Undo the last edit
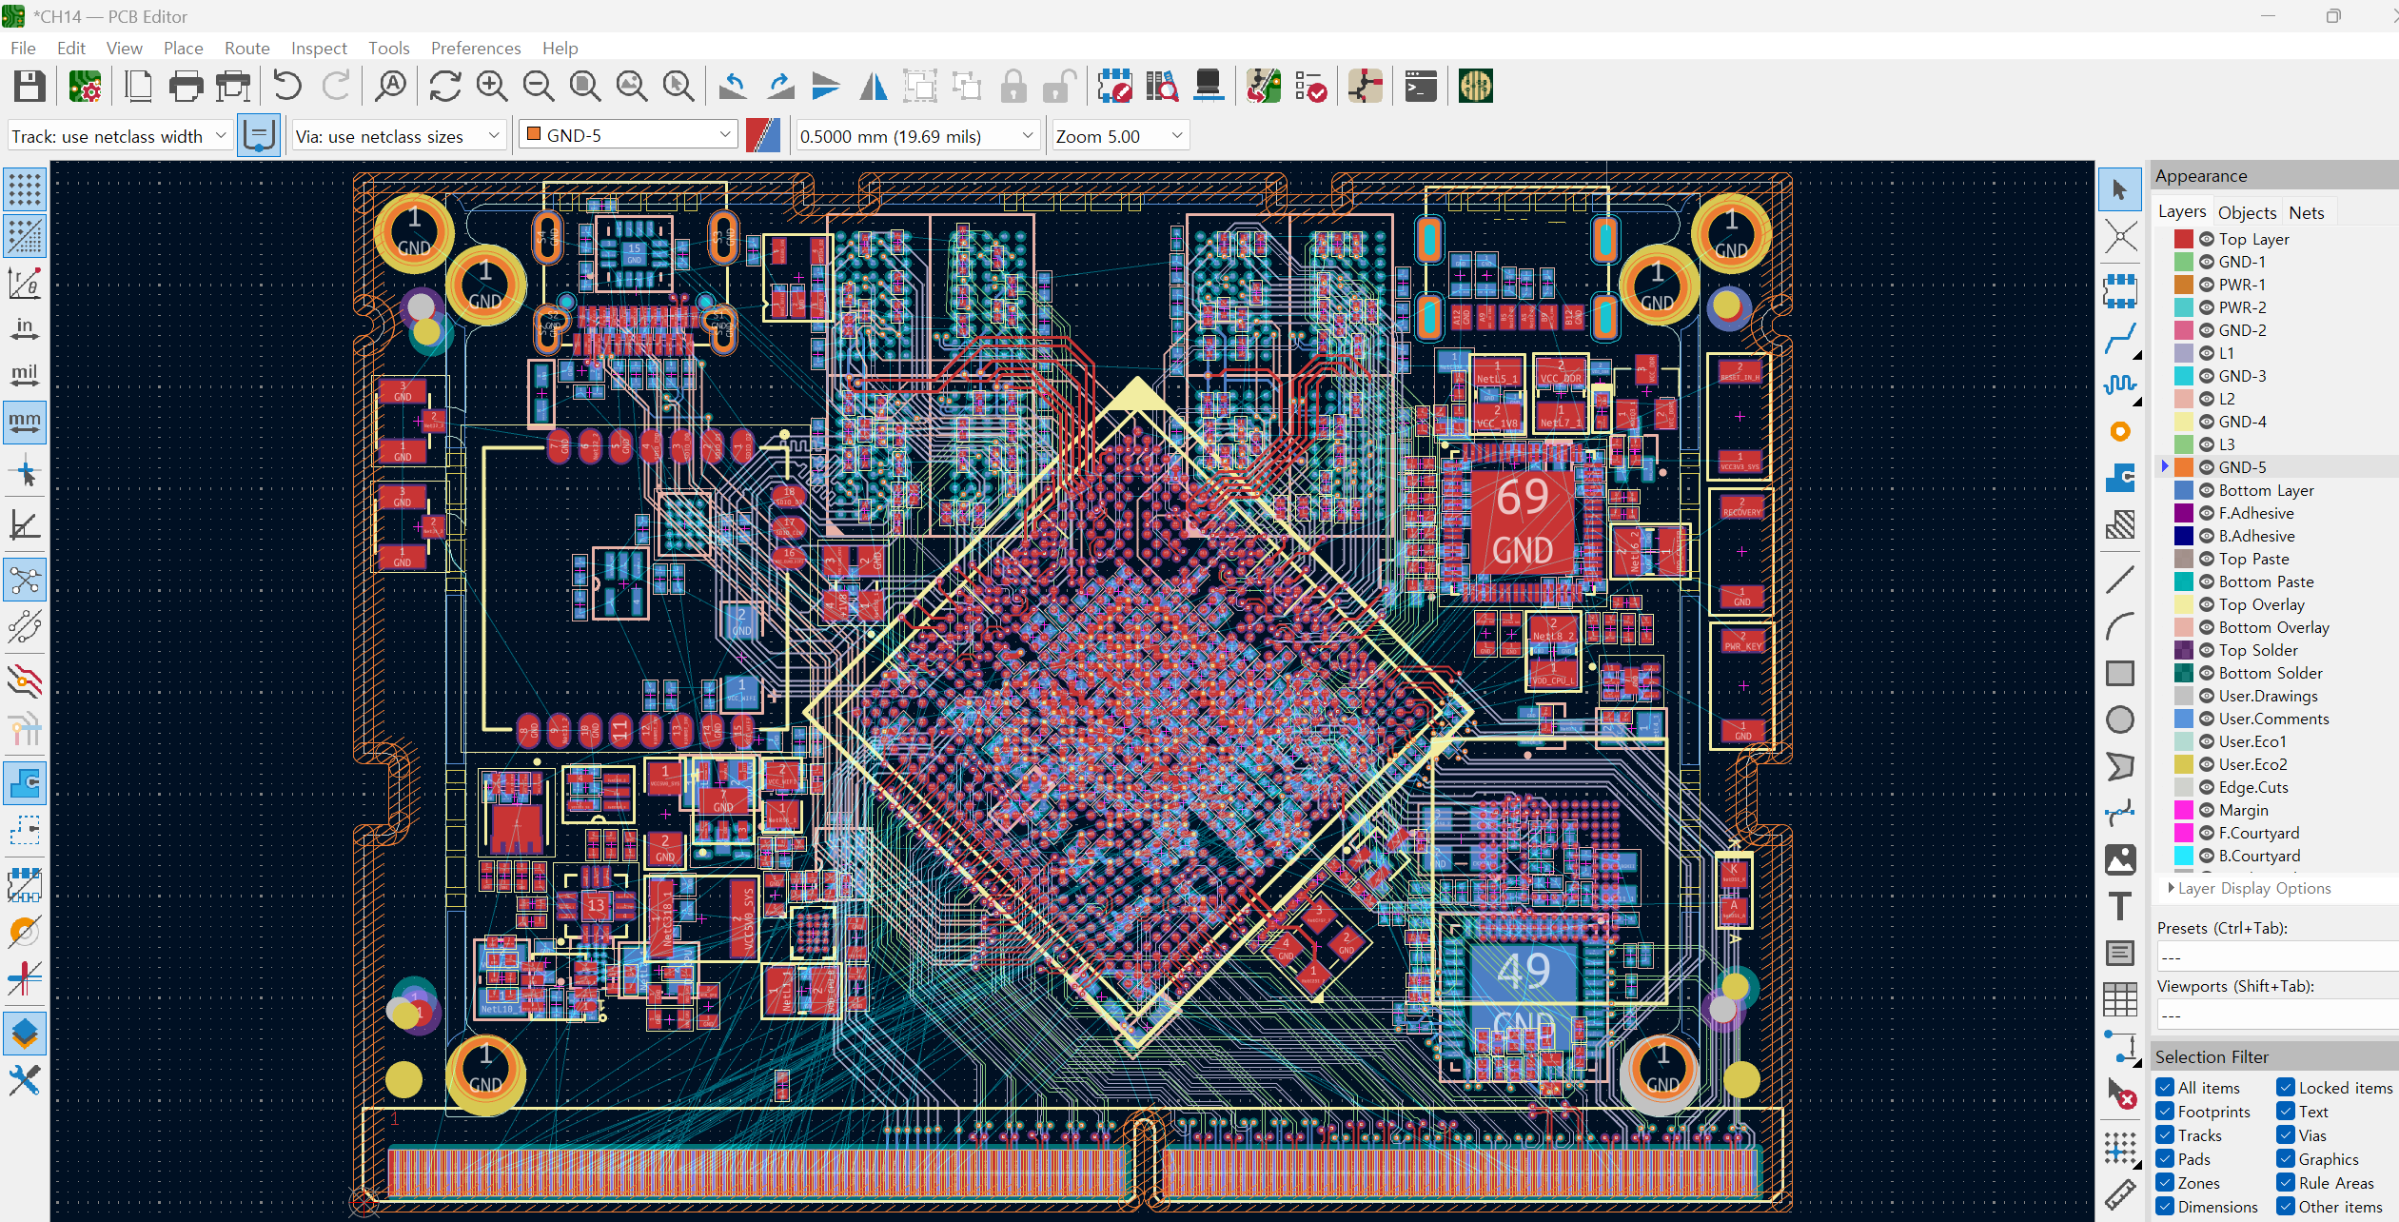The image size is (2399, 1222). click(286, 86)
